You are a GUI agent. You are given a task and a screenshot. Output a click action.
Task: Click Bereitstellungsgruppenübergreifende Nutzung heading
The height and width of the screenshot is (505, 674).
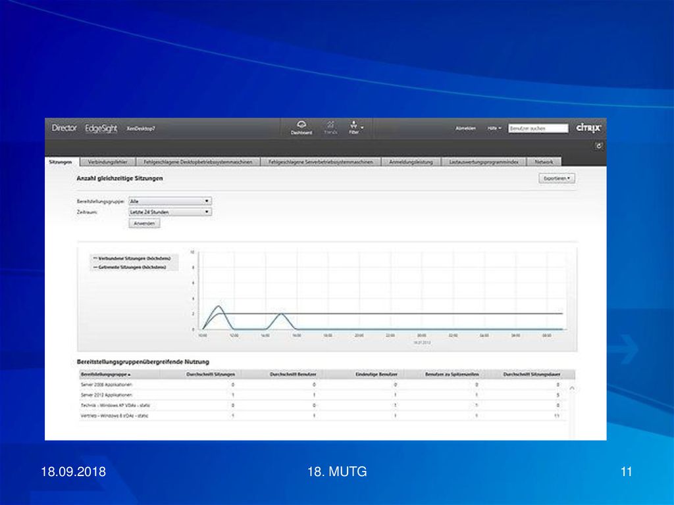[143, 362]
